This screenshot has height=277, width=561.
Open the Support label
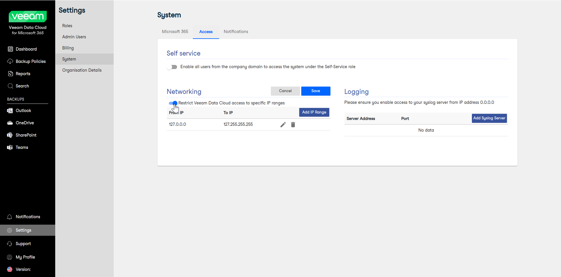(x=23, y=244)
